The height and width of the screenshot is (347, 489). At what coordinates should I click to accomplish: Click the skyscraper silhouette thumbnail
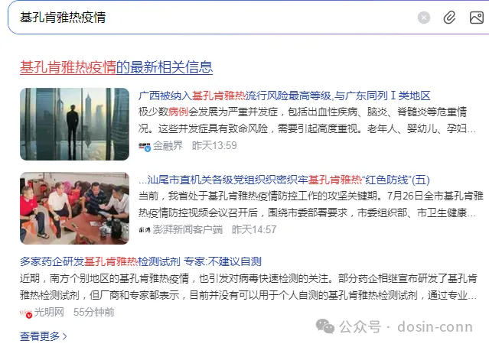click(x=74, y=124)
